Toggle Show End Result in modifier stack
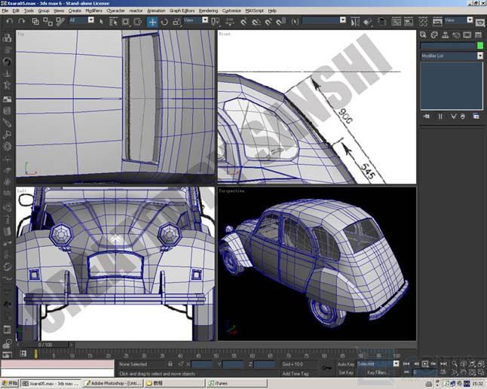The image size is (487, 389). coord(440,117)
